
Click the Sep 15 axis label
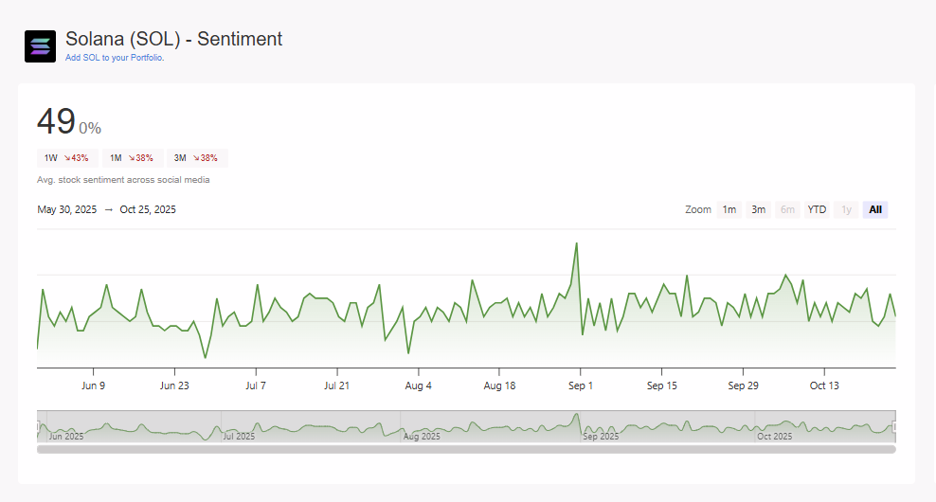pos(661,385)
